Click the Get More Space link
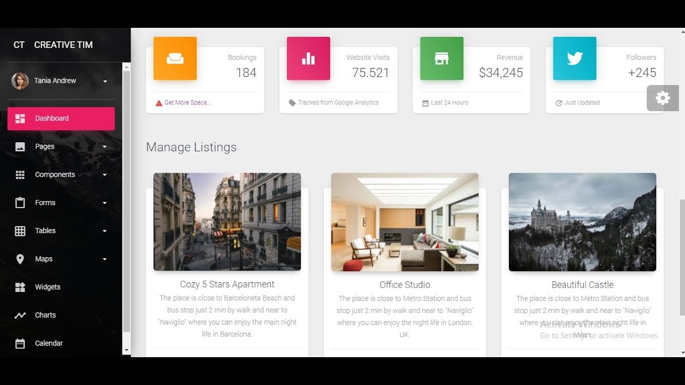This screenshot has width=685, height=385. coord(187,103)
